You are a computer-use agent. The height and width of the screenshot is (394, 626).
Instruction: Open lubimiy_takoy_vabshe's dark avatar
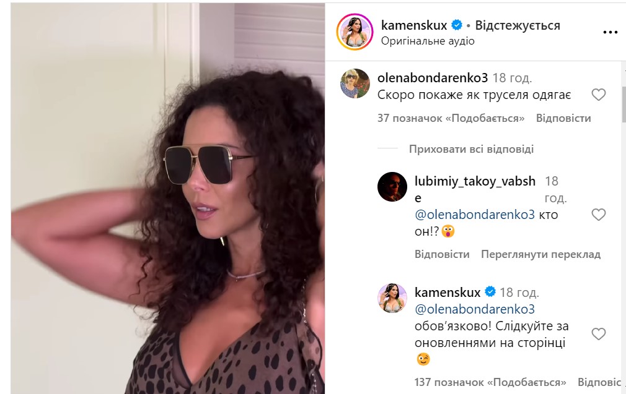pyautogui.click(x=392, y=187)
